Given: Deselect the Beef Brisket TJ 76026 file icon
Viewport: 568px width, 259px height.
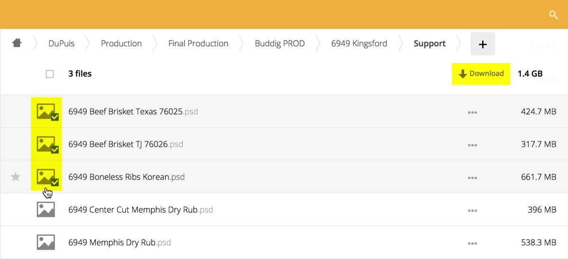Looking at the screenshot, I should (x=47, y=144).
